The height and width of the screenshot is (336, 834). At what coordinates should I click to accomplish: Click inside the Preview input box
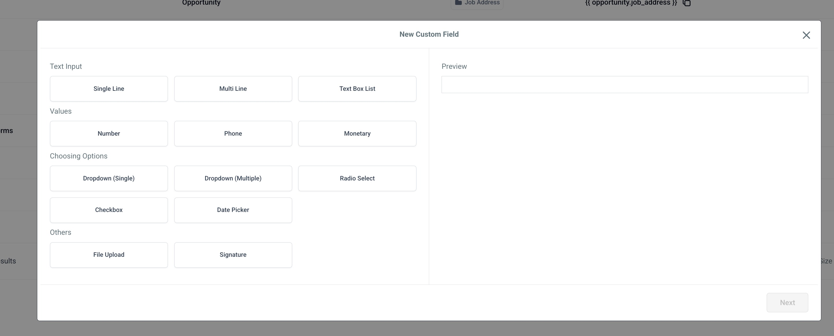click(x=624, y=84)
